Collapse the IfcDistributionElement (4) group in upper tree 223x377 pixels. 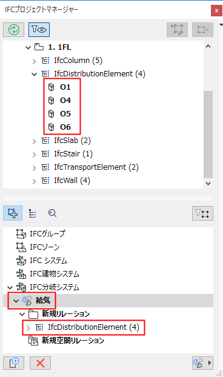35,75
